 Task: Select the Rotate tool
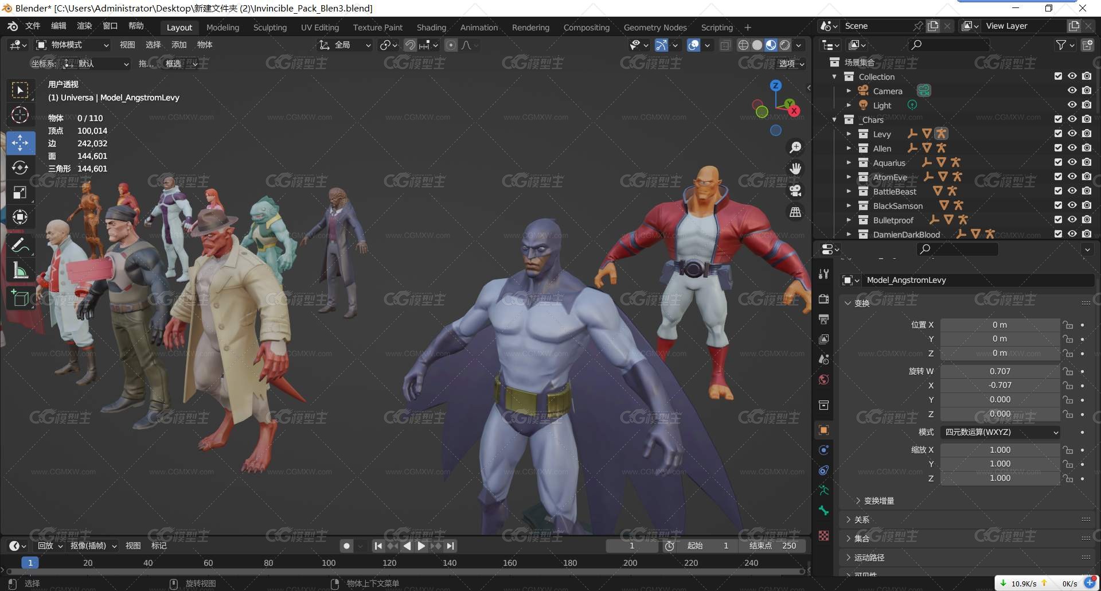coord(20,168)
